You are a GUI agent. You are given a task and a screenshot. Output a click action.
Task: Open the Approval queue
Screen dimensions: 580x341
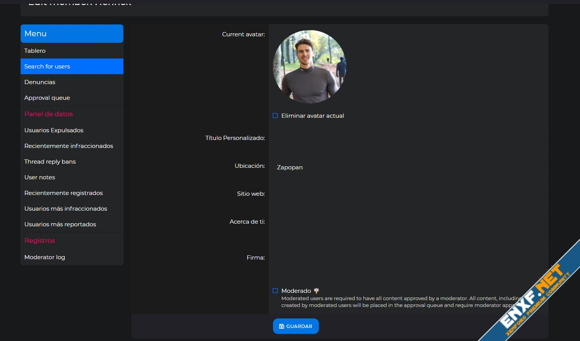click(x=72, y=97)
